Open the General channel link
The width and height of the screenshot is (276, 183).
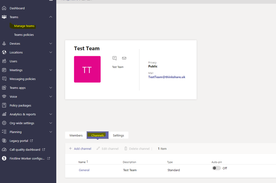click(x=84, y=170)
